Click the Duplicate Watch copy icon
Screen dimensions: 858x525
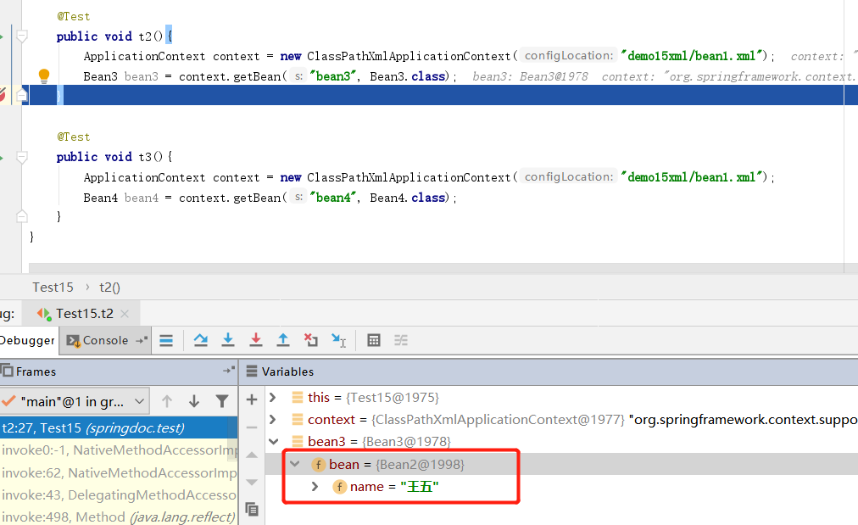(x=252, y=510)
